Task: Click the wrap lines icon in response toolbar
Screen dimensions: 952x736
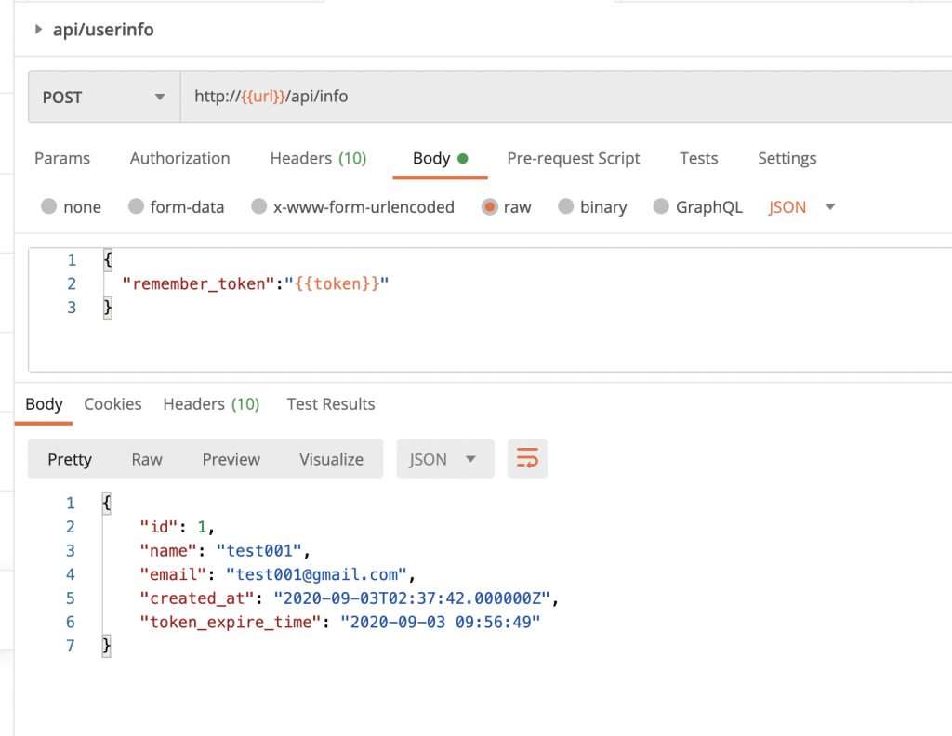Action: point(527,459)
